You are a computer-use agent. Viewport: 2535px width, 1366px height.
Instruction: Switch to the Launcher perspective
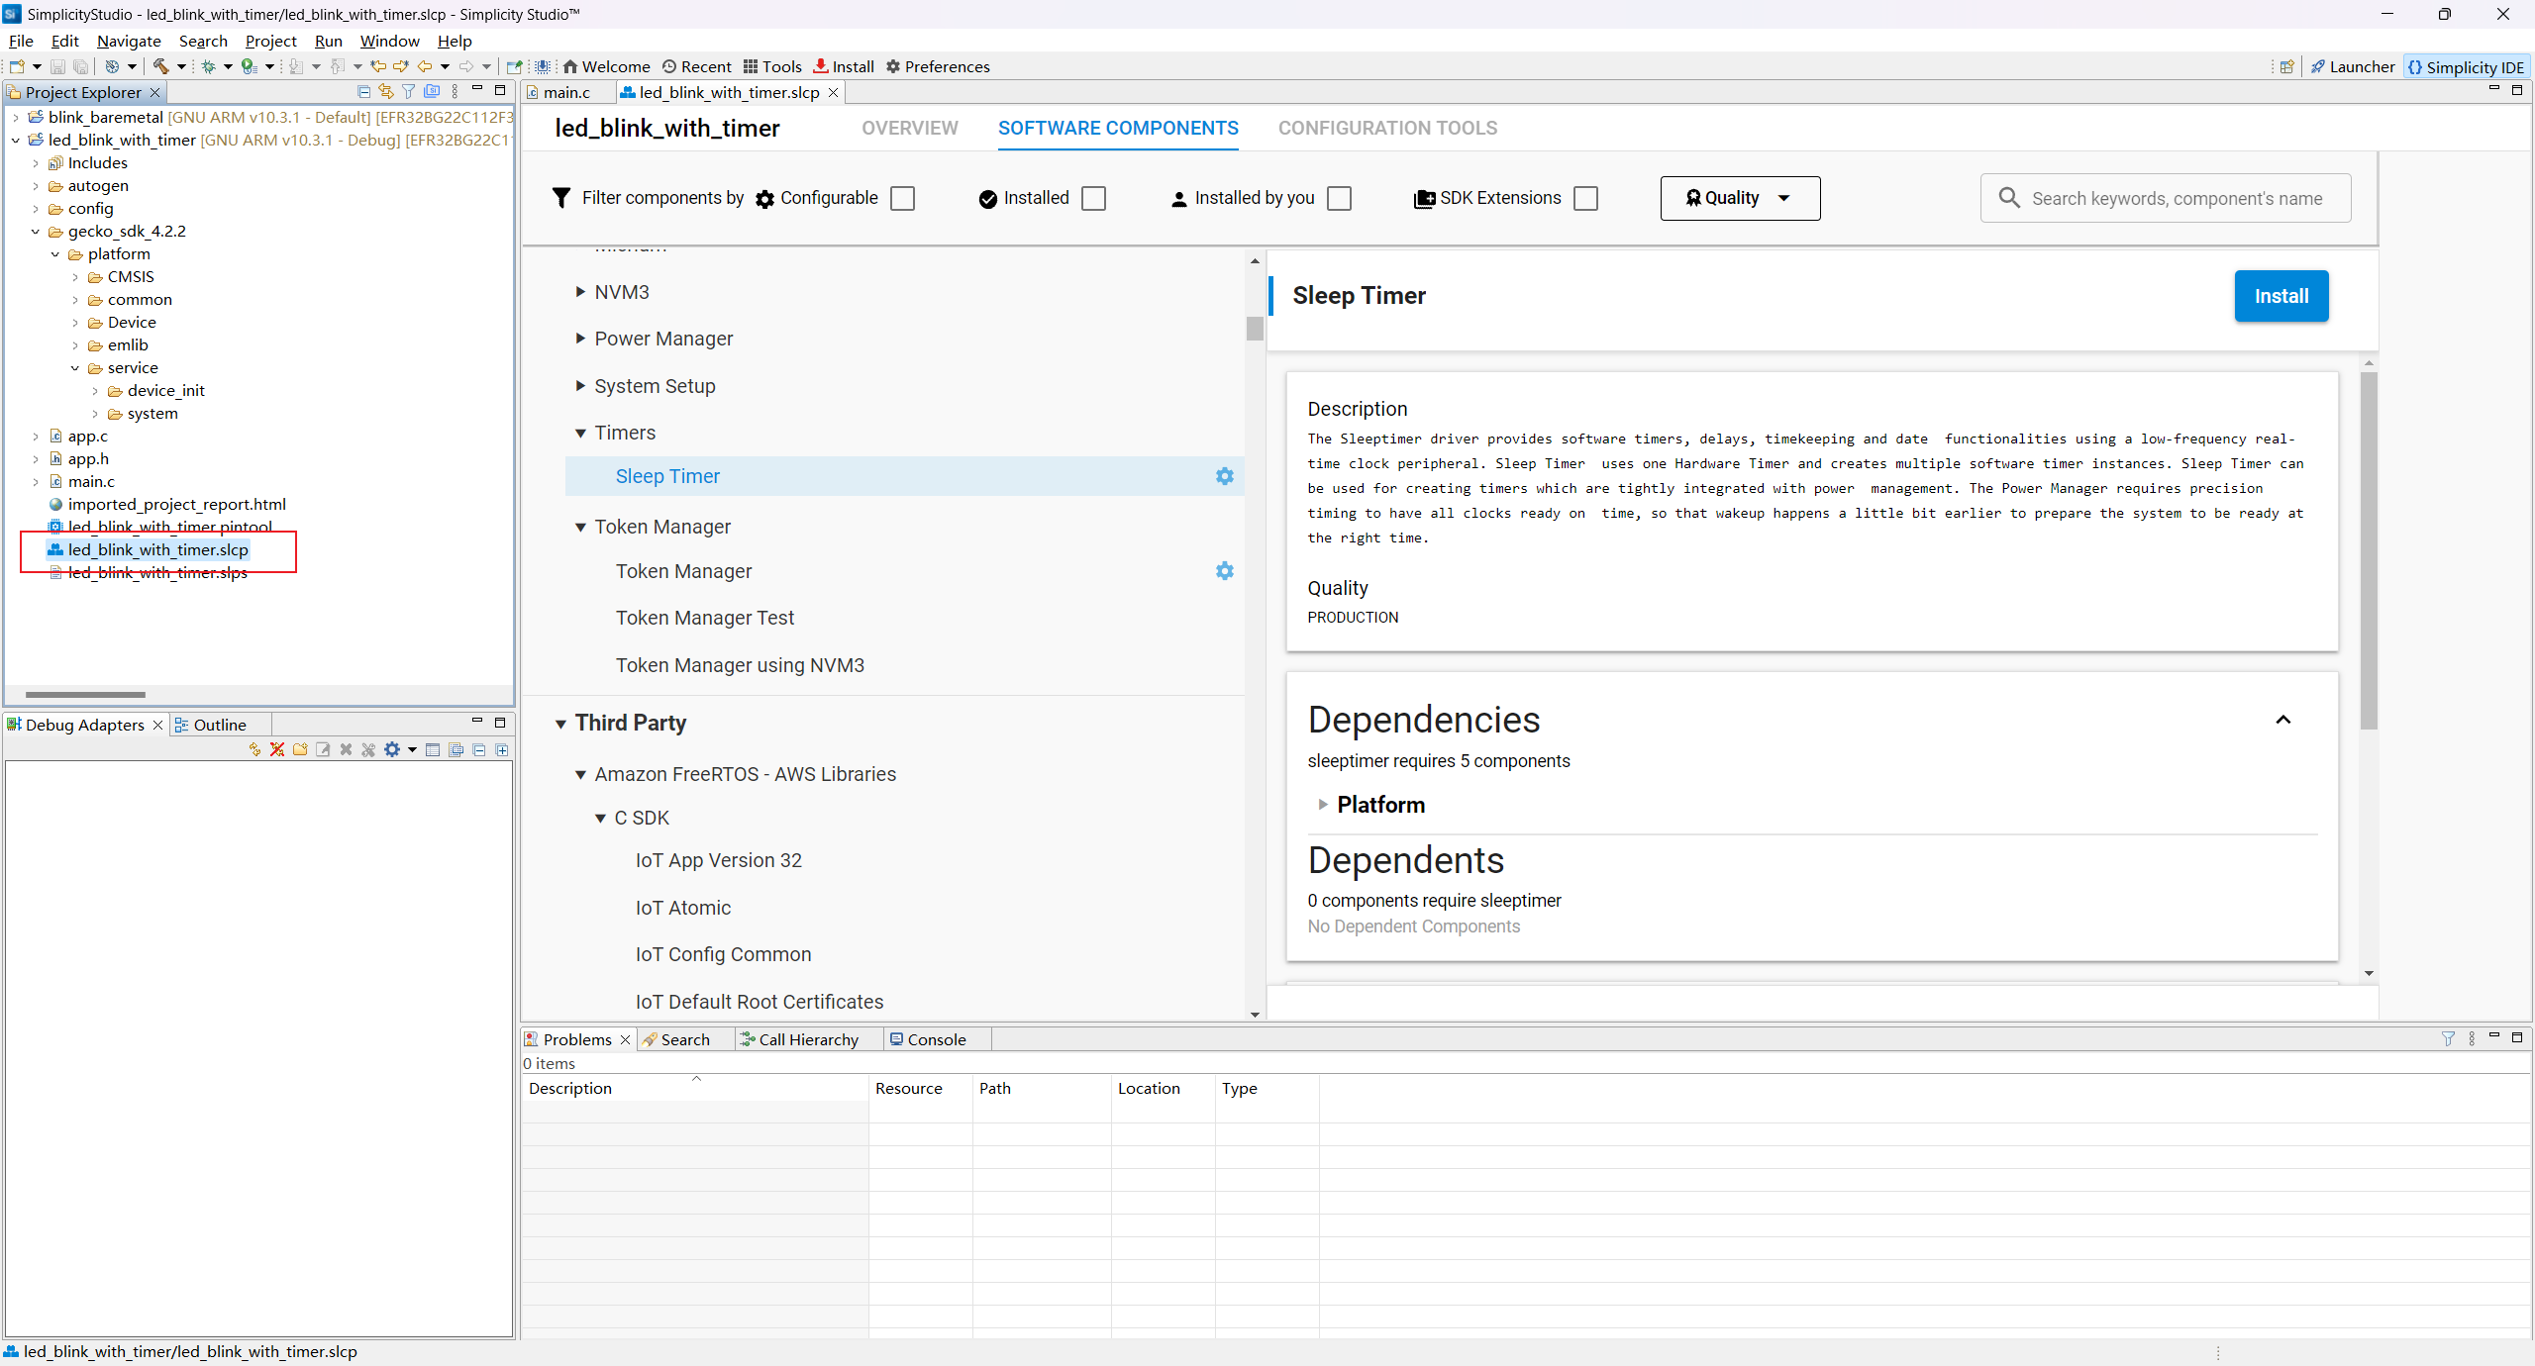click(x=2352, y=66)
